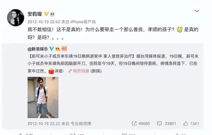The height and width of the screenshot is (135, 212).
Task: Click the link chain icon before 网页链接
Action: click(70, 71)
